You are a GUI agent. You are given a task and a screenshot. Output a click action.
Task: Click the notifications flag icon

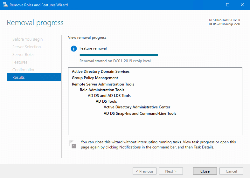click(73, 144)
